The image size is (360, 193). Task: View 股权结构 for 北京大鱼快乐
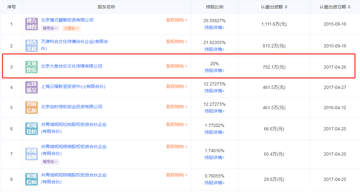tap(177, 66)
